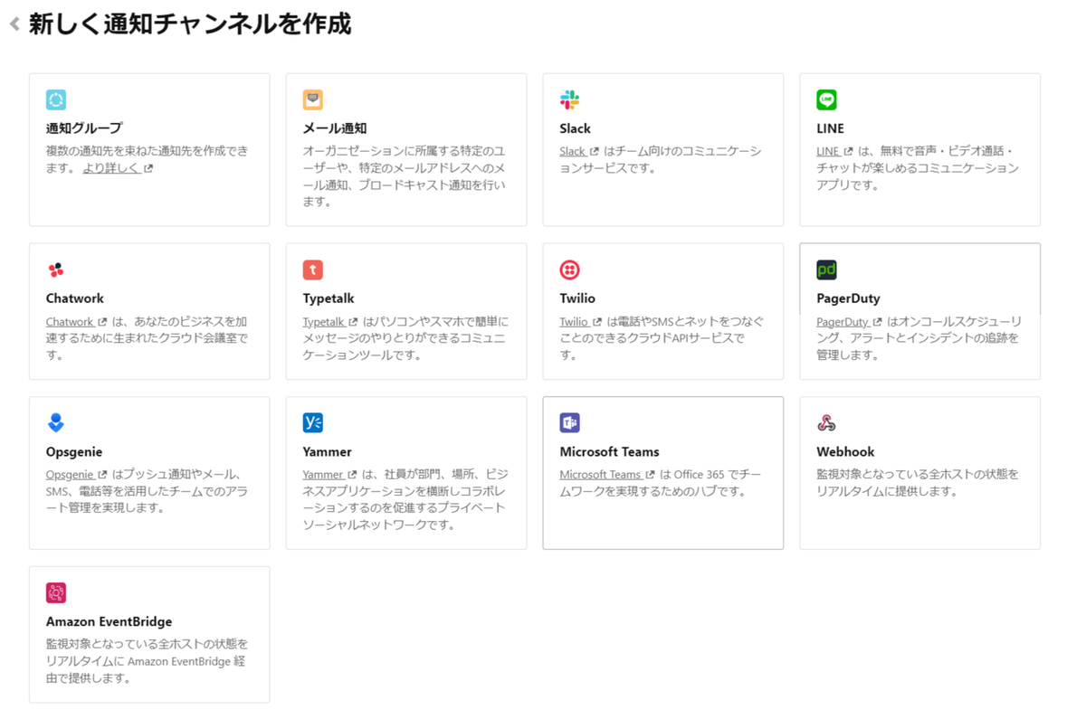Open the Slack external link in its description
The image size is (1086, 719).
click(579, 151)
